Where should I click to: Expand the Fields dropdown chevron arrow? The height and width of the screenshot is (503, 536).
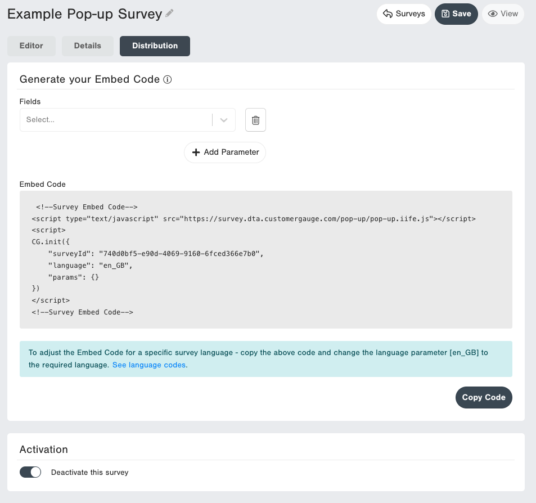(224, 120)
